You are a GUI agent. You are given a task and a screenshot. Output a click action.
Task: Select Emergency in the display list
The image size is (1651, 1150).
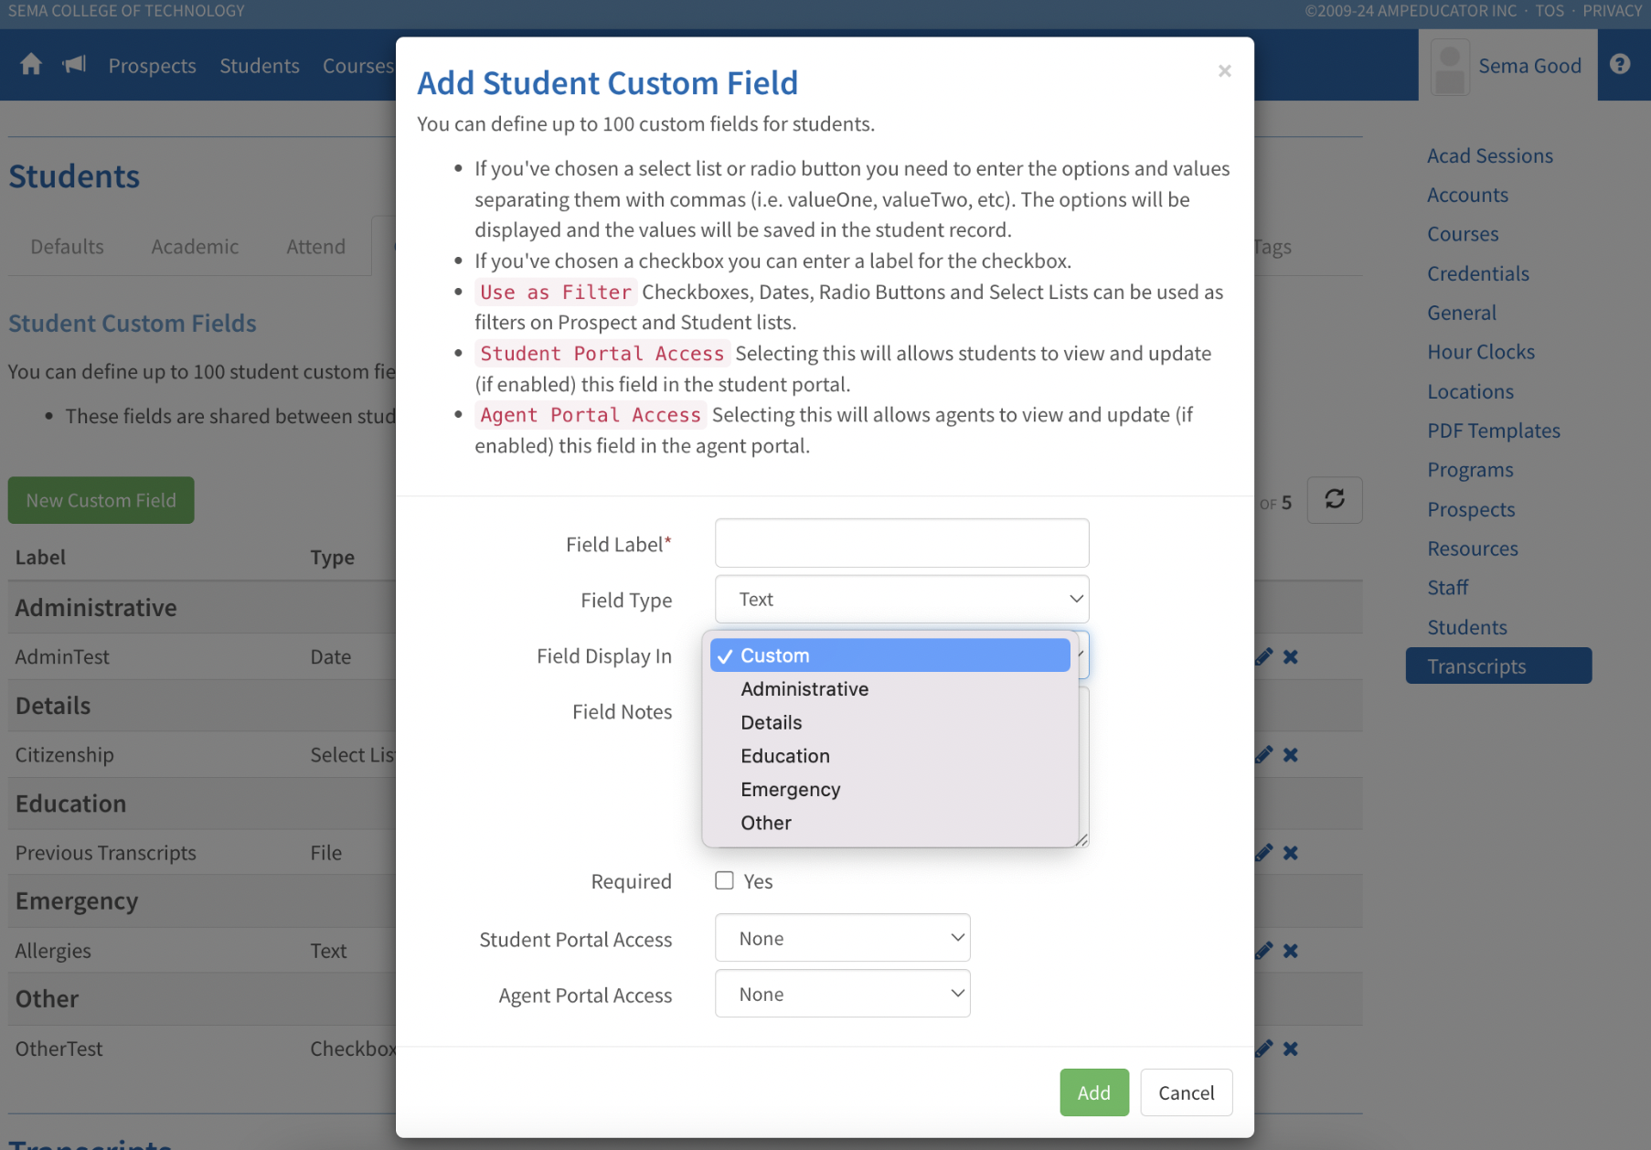tap(790, 790)
